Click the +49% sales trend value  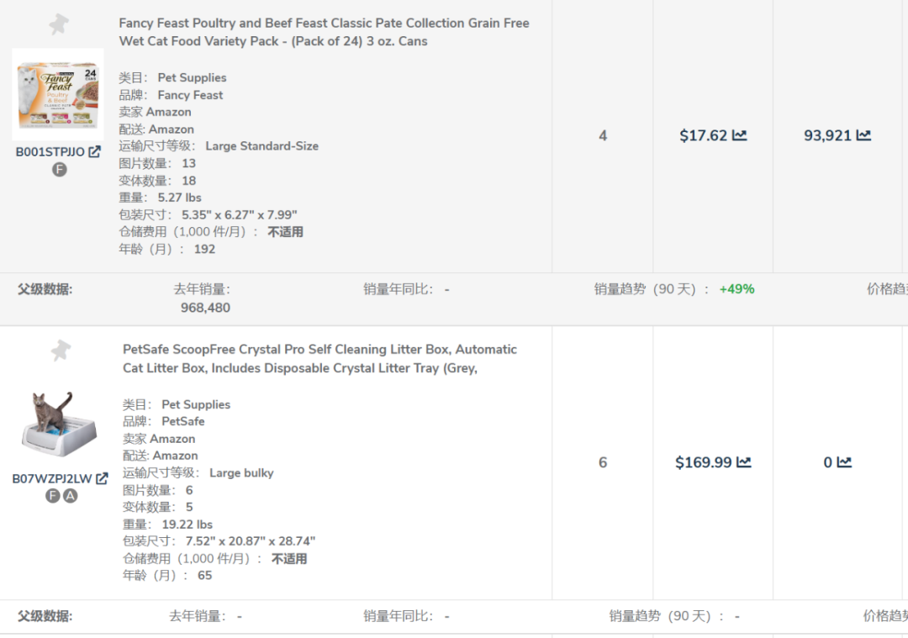click(736, 289)
